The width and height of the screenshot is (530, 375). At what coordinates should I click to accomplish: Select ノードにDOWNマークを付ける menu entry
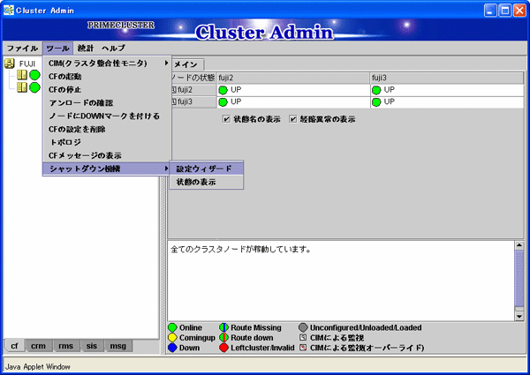[107, 116]
